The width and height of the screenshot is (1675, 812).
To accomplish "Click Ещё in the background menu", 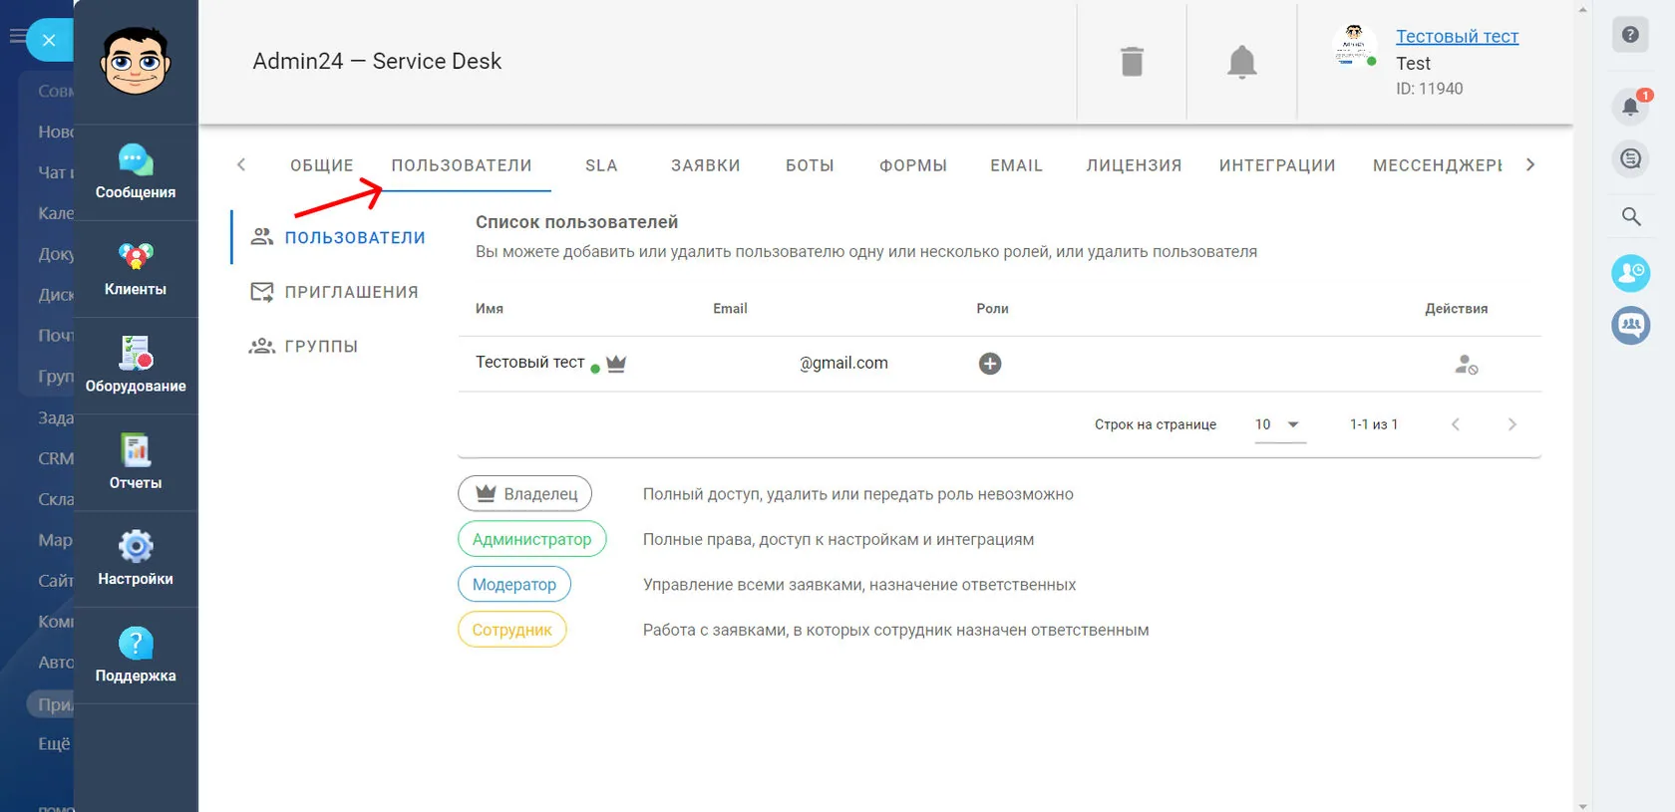I will (x=54, y=743).
